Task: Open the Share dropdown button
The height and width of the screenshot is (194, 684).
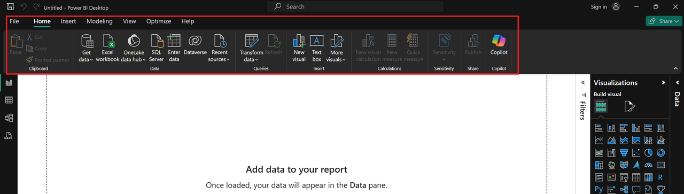Action: pyautogui.click(x=664, y=21)
